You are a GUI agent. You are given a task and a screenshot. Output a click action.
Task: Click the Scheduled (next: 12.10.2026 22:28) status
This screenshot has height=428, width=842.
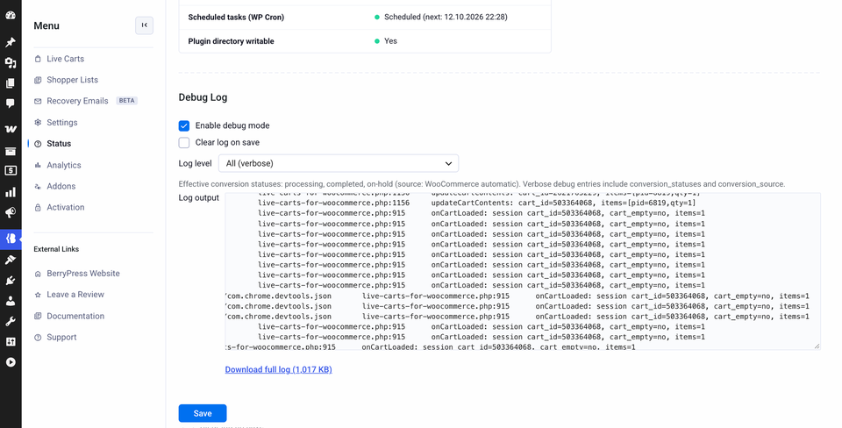pos(446,18)
